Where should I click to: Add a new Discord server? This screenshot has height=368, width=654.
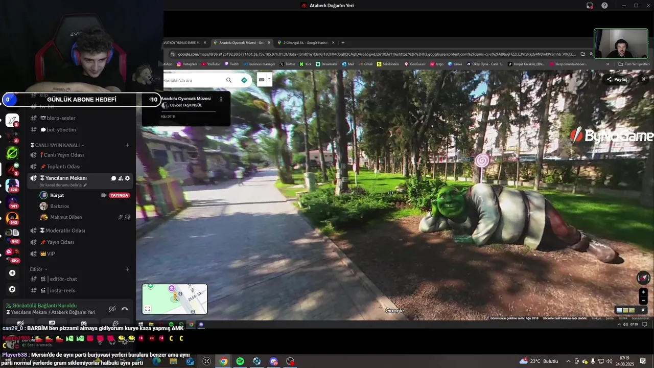12,273
